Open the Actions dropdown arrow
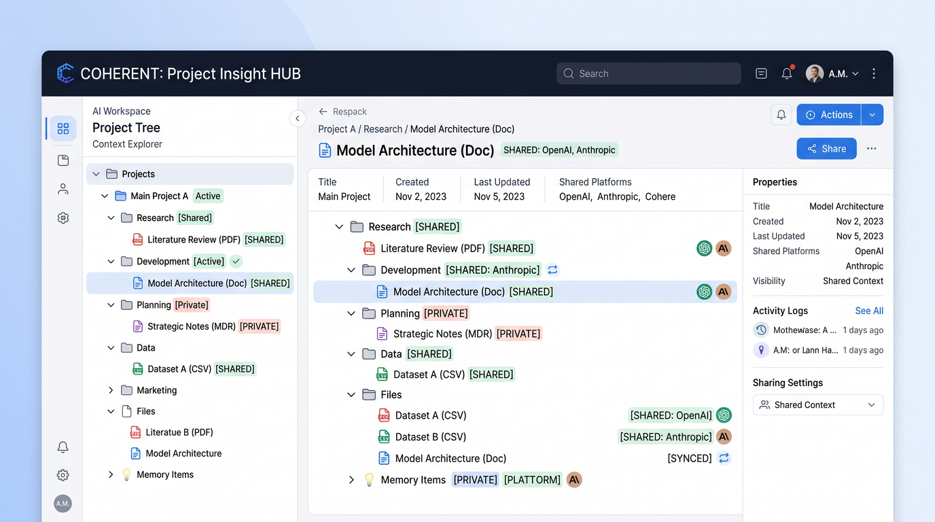Viewport: 935px width, 522px height. (872, 115)
